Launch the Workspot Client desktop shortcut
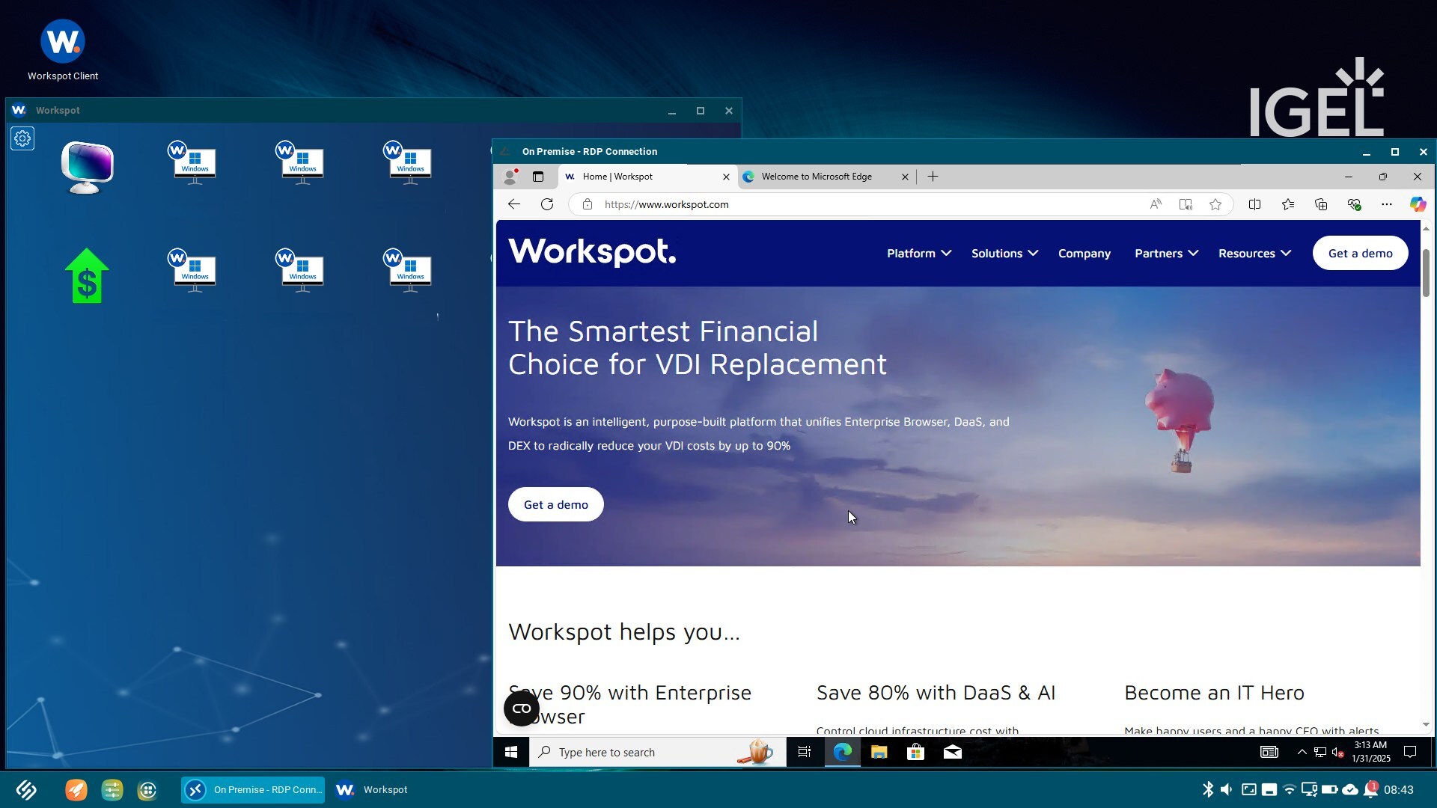Screen dimensions: 1437x808 pos(62,42)
